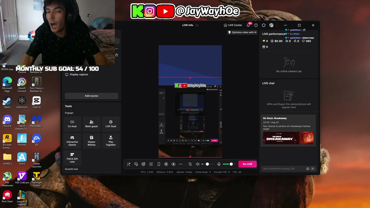Open the Discord desktop shortcut
The height and width of the screenshot is (208, 370).
click(x=7, y=121)
